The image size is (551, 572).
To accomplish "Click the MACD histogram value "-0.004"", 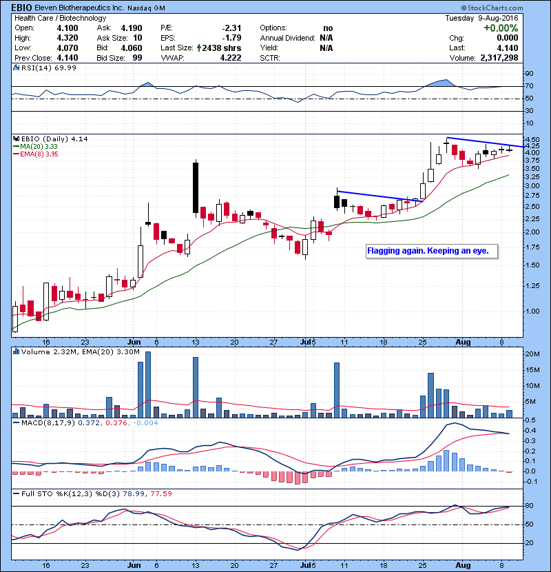I will point(145,423).
